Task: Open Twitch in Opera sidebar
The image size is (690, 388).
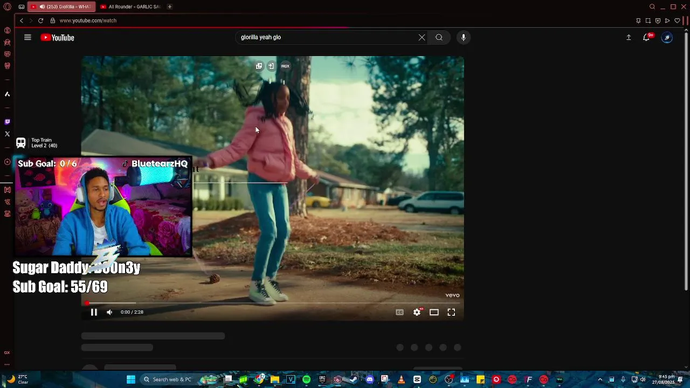Action: click(x=7, y=122)
